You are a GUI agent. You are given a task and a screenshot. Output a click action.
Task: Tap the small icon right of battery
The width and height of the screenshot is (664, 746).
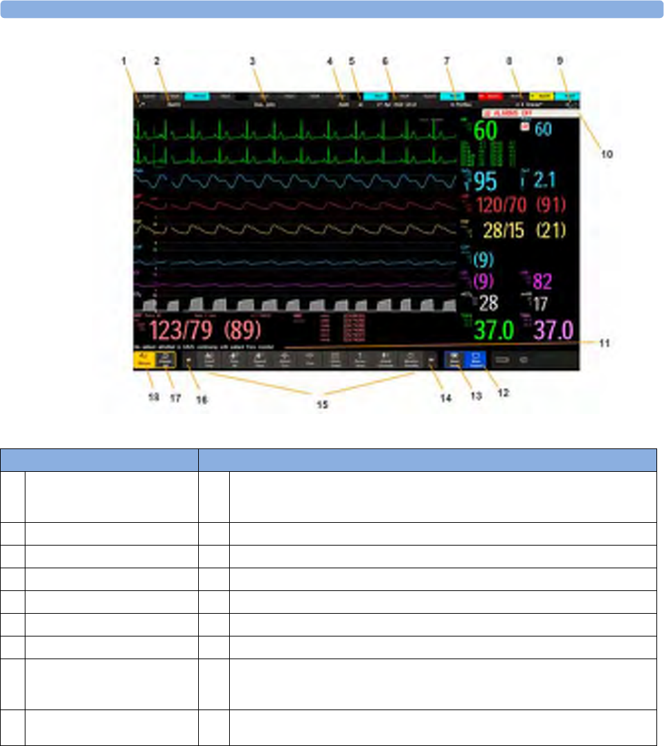point(524,360)
